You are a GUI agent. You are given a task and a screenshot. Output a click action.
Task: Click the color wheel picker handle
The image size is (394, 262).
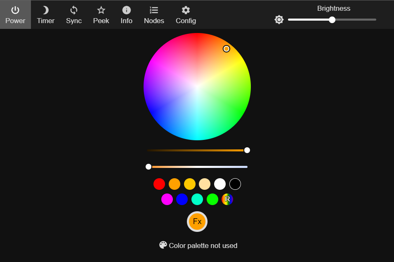point(226,49)
